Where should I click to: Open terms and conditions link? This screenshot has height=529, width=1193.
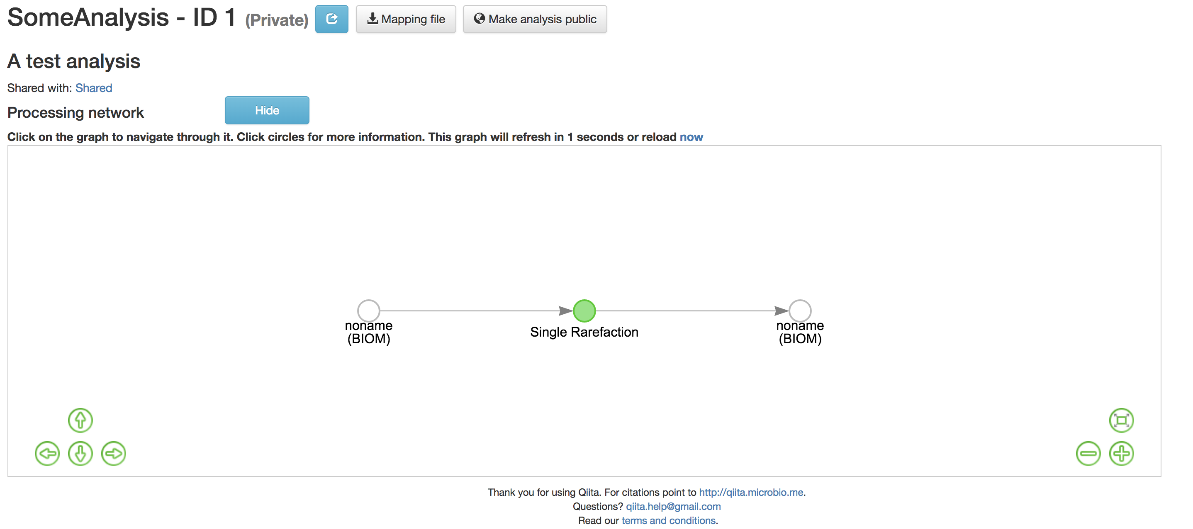pos(668,520)
